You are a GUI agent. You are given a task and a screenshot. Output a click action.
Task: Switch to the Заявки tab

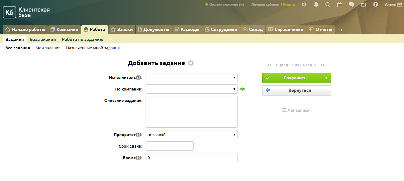(x=122, y=30)
